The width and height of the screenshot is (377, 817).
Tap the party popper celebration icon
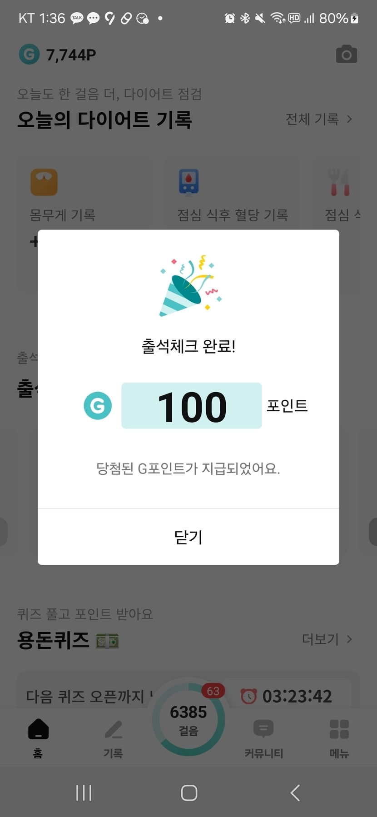tap(189, 286)
